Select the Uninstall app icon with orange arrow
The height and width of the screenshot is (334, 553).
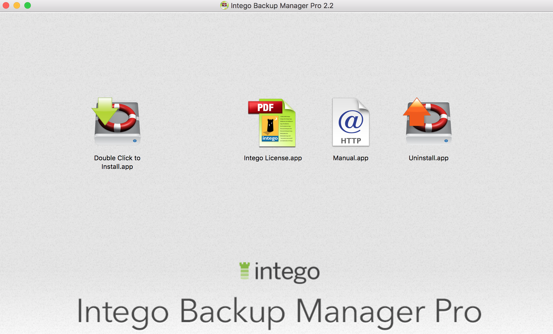428,121
